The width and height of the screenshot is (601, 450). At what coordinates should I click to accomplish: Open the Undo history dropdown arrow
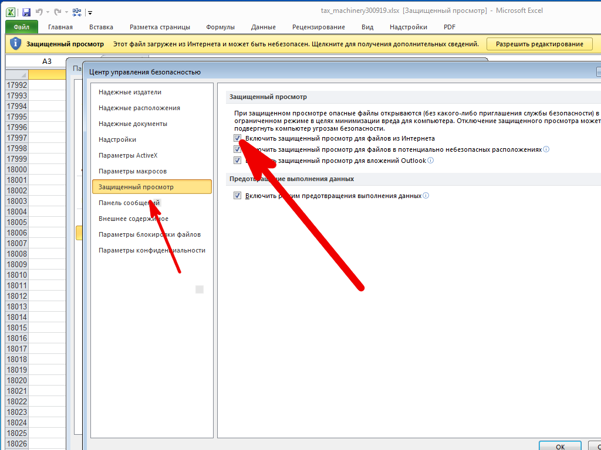(x=48, y=13)
